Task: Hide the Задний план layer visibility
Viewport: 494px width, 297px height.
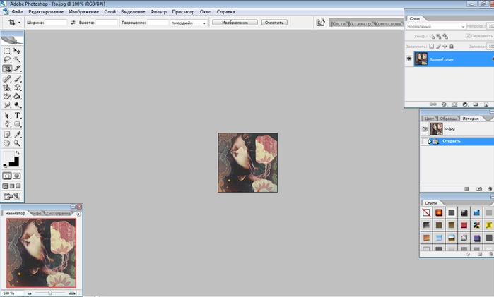Action: pyautogui.click(x=409, y=59)
